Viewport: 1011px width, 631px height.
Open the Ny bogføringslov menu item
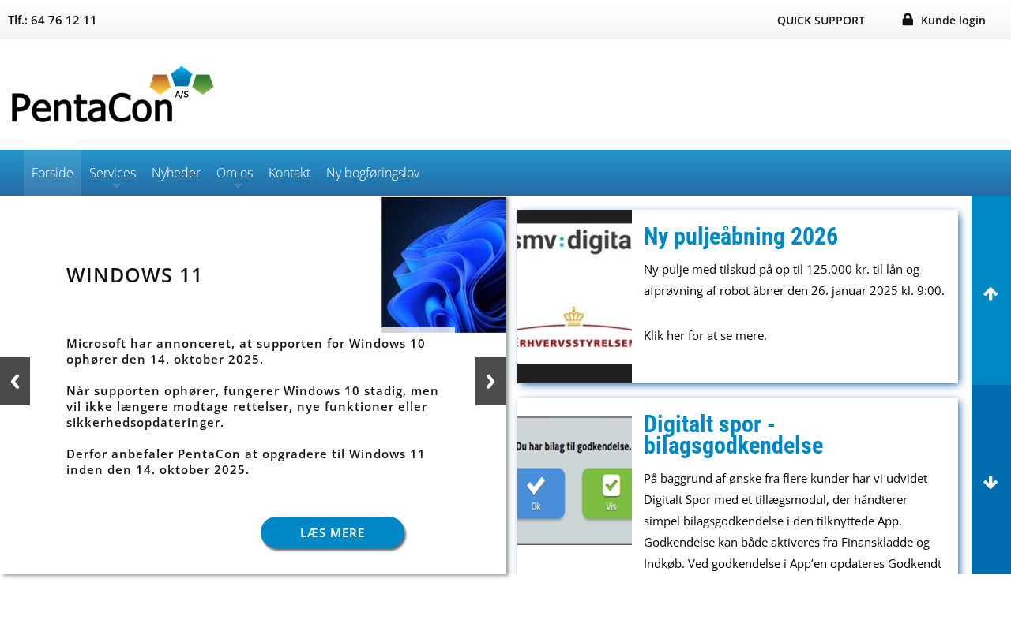pyautogui.click(x=373, y=173)
